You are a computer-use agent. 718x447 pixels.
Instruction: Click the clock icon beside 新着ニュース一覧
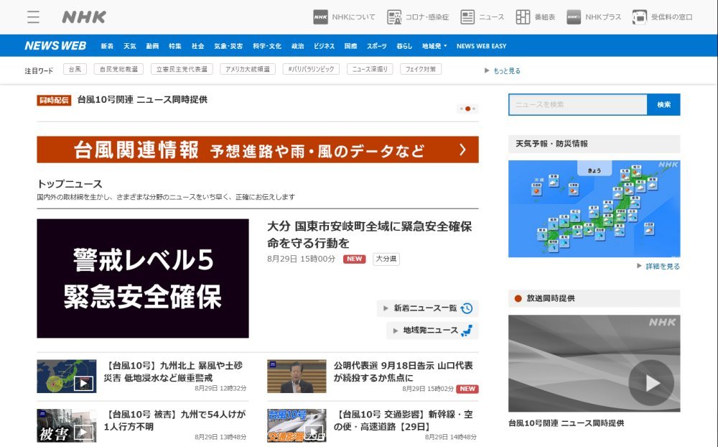[467, 308]
